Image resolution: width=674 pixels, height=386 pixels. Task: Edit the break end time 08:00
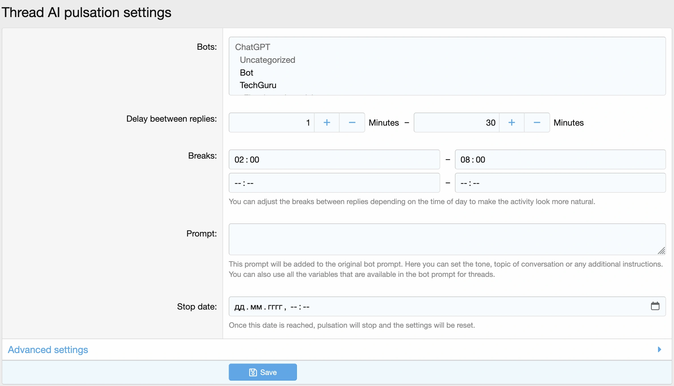click(x=560, y=159)
